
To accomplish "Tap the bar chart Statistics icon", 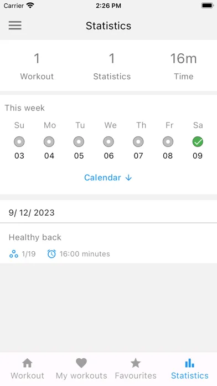I will pos(189,363).
